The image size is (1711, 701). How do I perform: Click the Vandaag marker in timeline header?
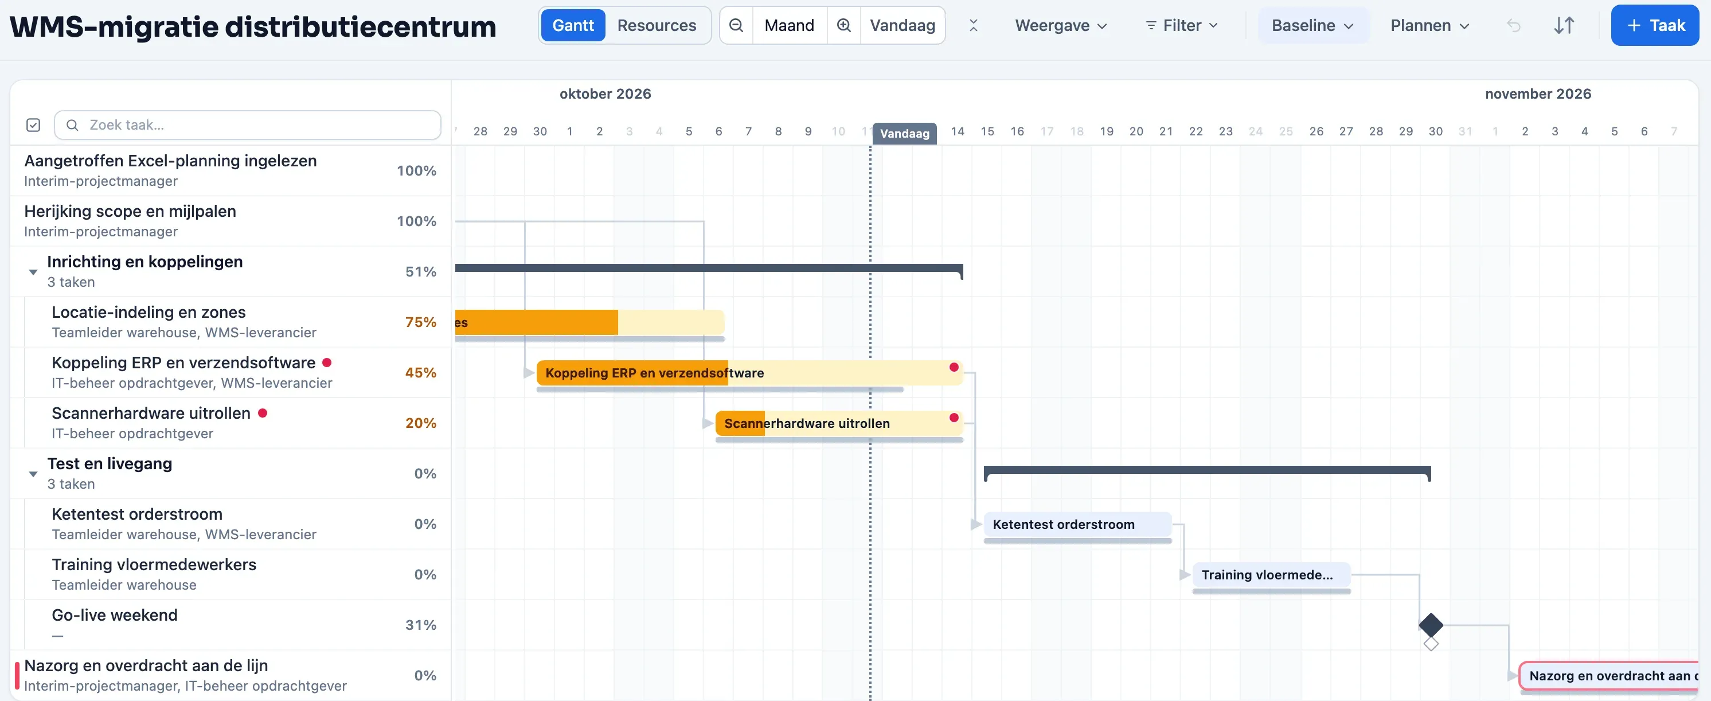coord(904,133)
